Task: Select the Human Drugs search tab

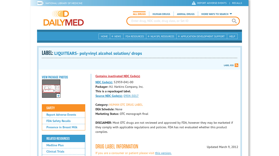Action: 161,14
